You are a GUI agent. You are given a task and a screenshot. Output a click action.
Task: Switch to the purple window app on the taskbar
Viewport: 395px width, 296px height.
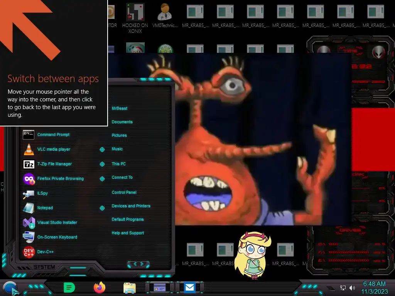(x=160, y=287)
